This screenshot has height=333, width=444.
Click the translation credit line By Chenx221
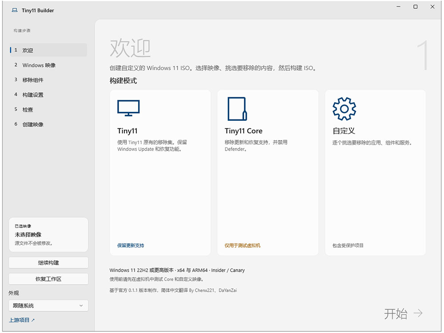coord(173,290)
